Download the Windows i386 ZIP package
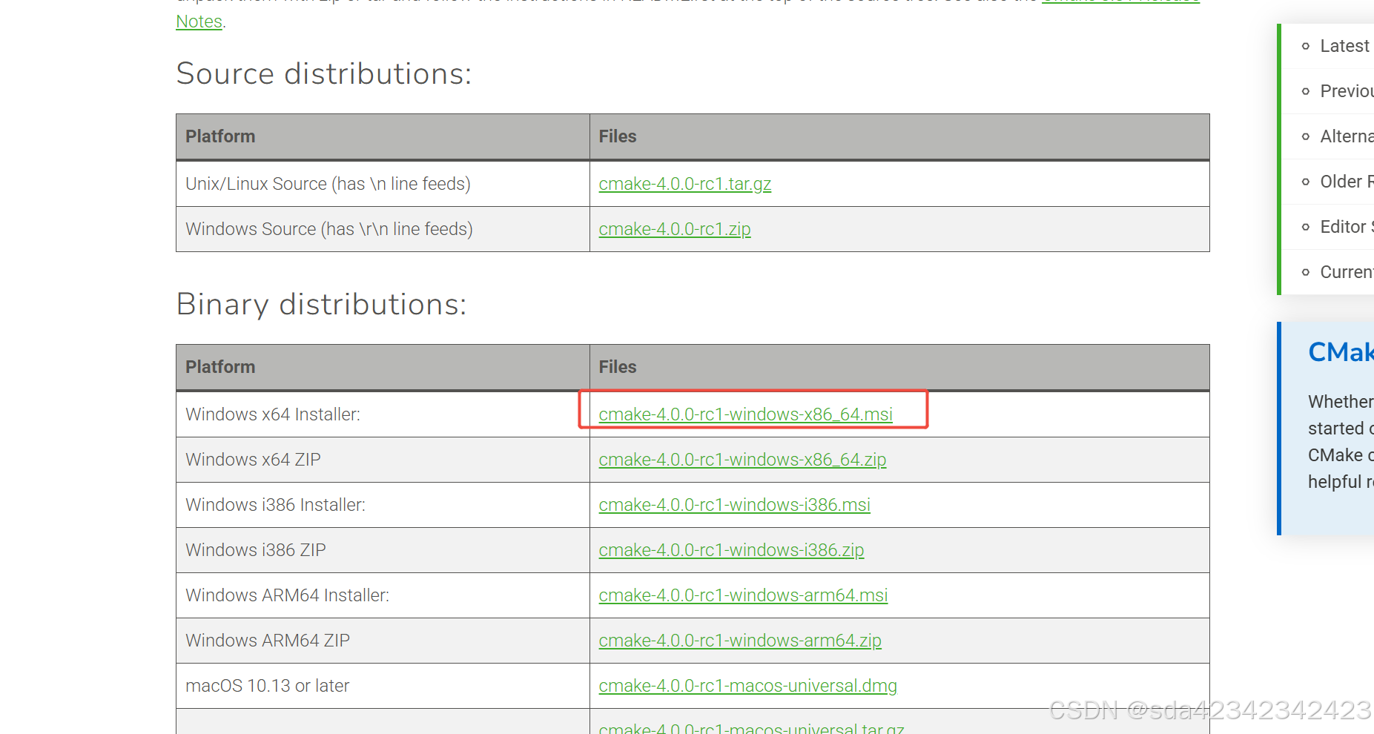1374x734 pixels. tap(731, 549)
